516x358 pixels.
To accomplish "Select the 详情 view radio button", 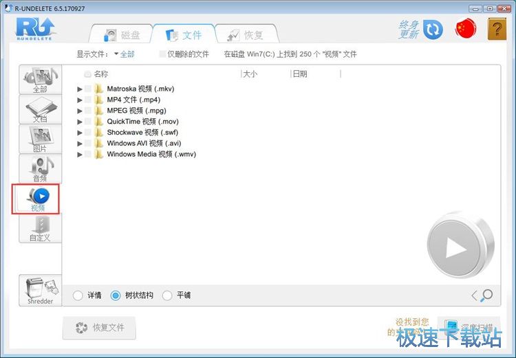I will [78, 295].
